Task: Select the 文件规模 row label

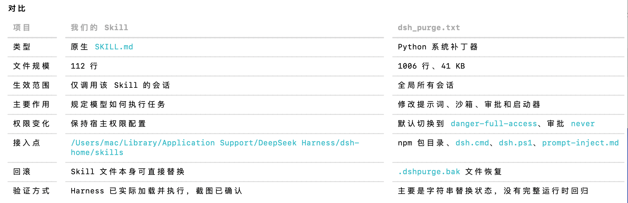Action: point(31,66)
